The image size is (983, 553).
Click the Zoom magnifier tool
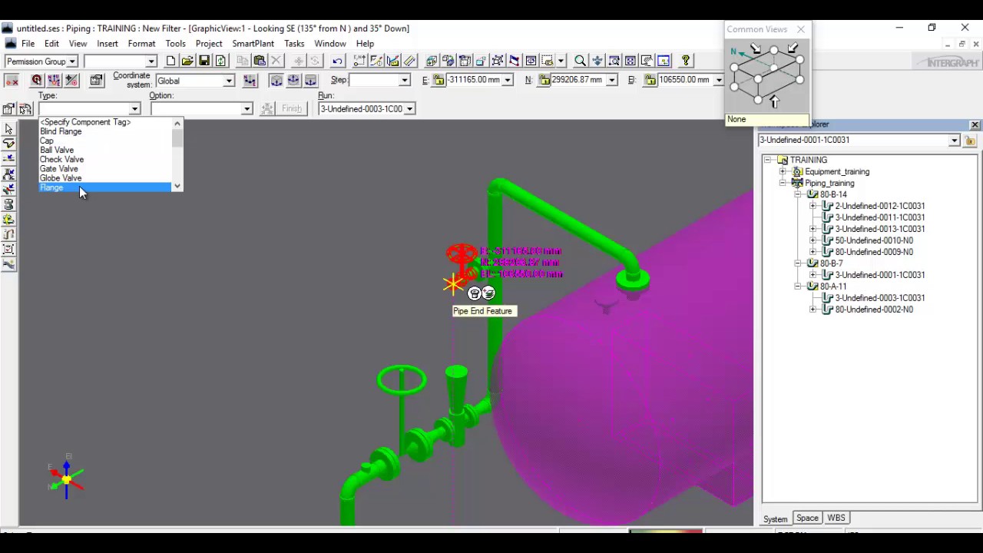click(580, 61)
